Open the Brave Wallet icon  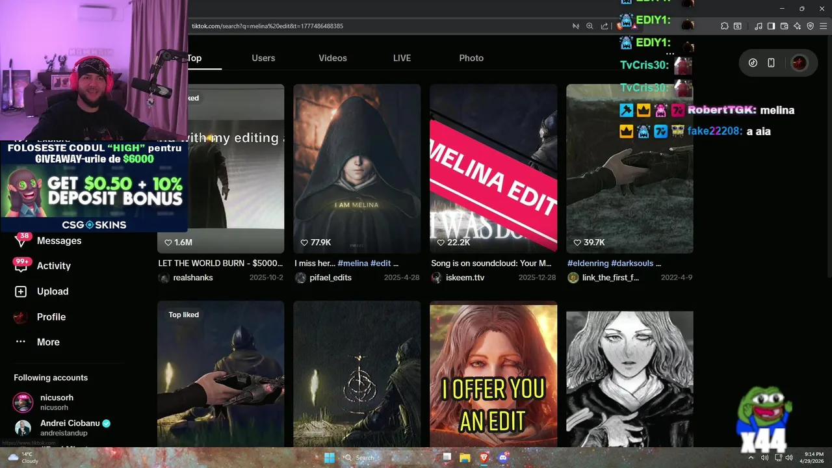coord(784,26)
